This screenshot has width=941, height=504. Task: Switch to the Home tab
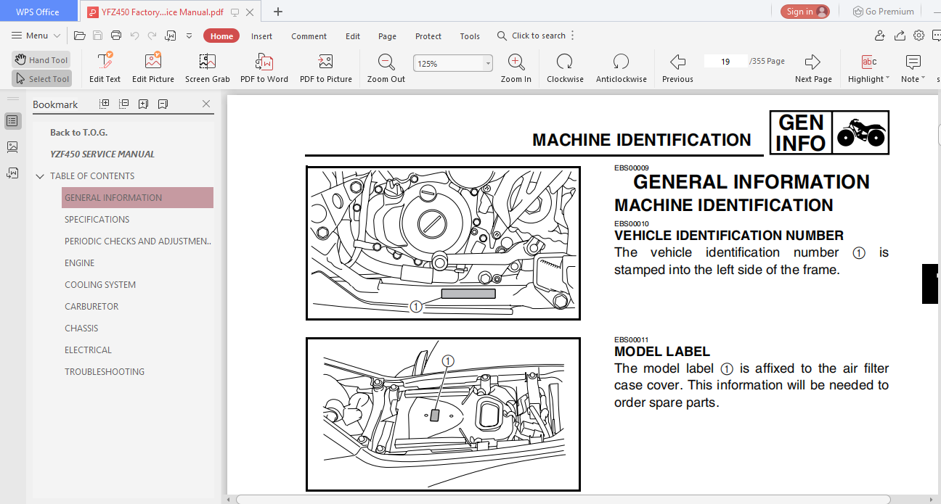coord(221,36)
